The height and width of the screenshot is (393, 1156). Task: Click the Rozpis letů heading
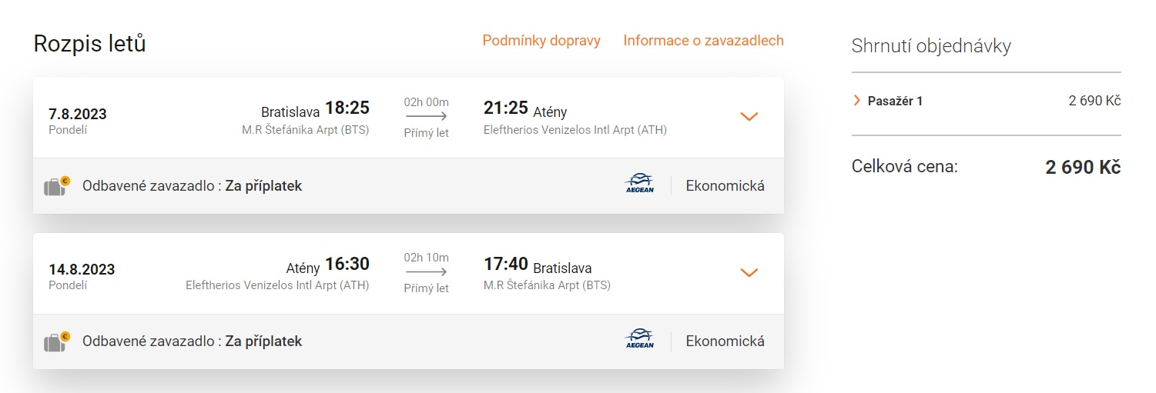tap(89, 45)
